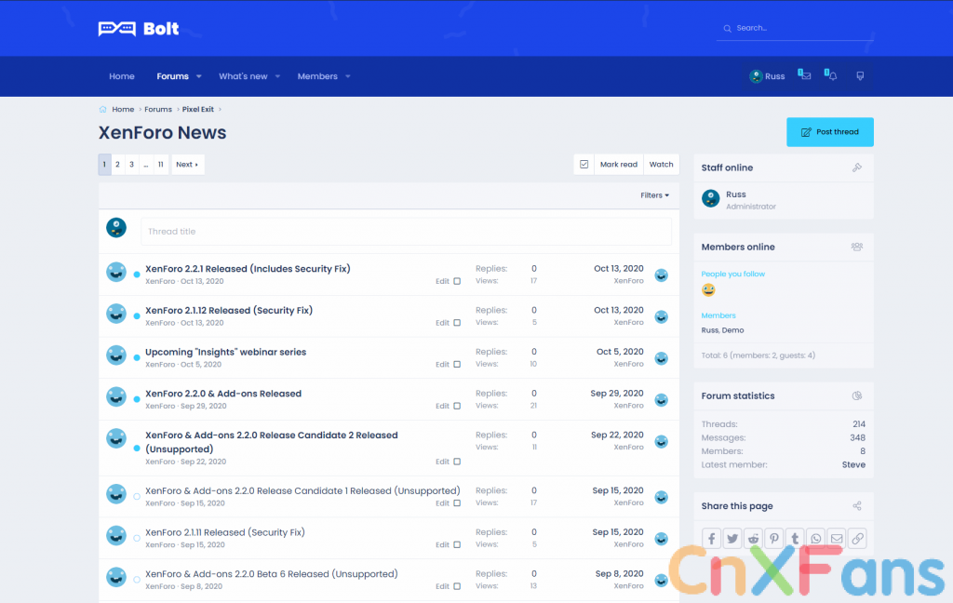Screen dimensions: 953x603
Task: Tick checkbox for Release Candidate 2 thread
Action: click(x=457, y=462)
